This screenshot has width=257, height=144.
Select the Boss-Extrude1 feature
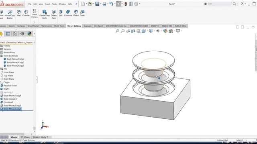[10, 99]
